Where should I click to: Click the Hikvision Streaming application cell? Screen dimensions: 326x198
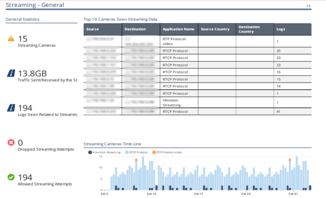click(x=179, y=103)
